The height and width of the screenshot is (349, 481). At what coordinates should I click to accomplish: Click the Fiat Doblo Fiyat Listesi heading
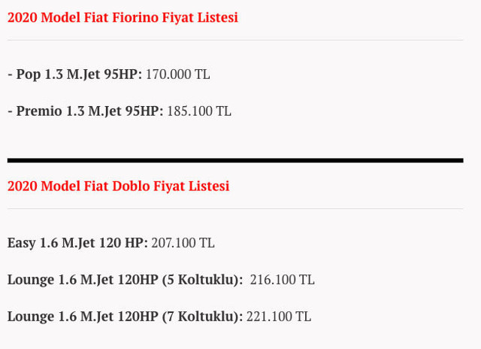coord(118,186)
